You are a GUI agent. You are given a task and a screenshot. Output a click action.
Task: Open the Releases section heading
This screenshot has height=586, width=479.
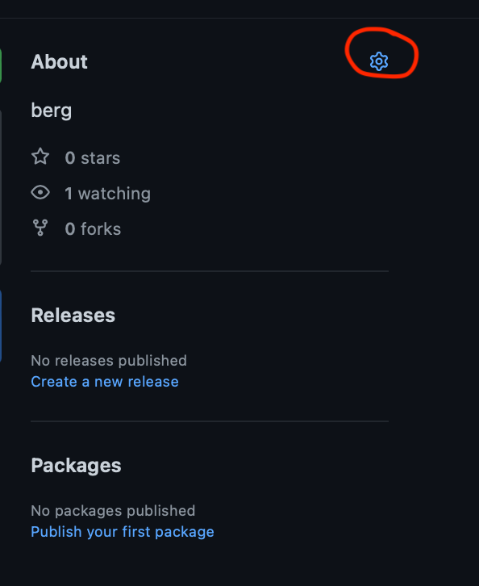73,315
